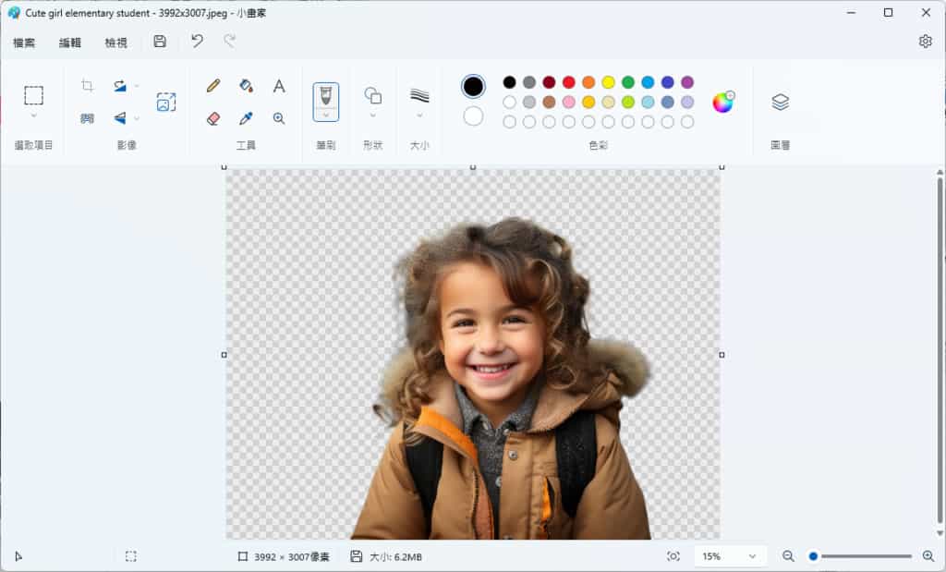
Task: Click the Redo arrow
Action: 229,41
